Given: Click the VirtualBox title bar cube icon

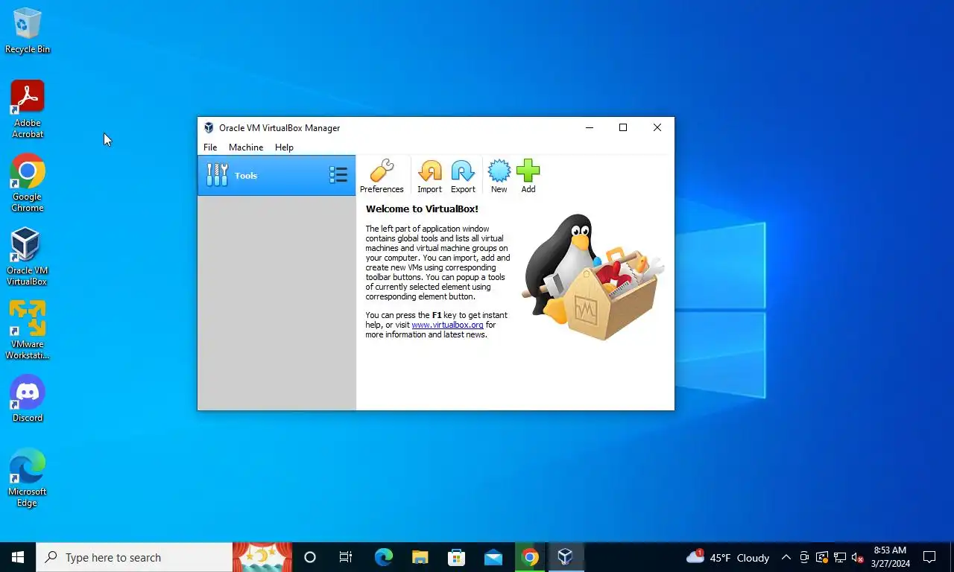Looking at the screenshot, I should coord(209,128).
